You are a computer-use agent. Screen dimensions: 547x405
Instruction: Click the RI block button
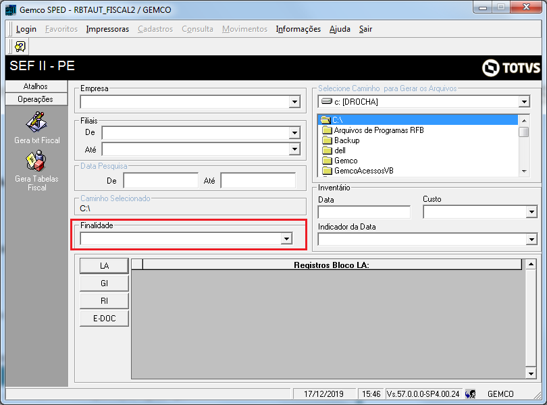click(x=104, y=300)
